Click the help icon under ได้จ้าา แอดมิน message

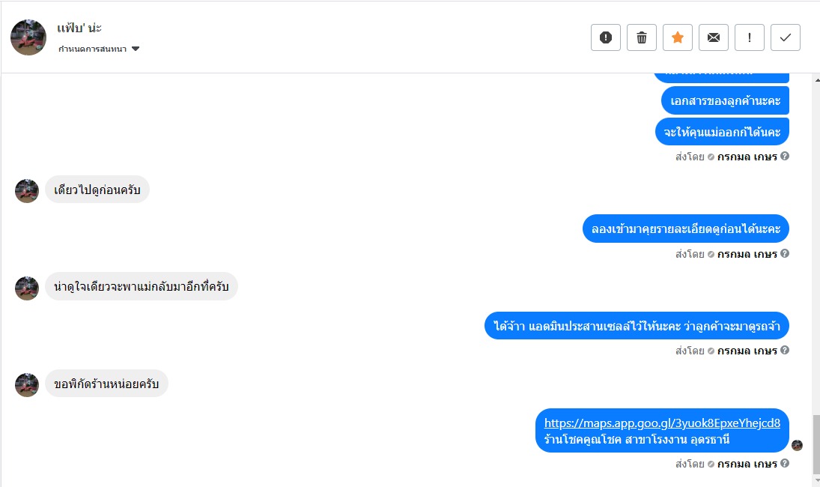785,351
